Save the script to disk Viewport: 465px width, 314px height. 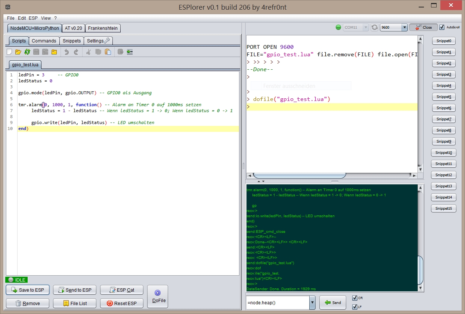point(36,52)
